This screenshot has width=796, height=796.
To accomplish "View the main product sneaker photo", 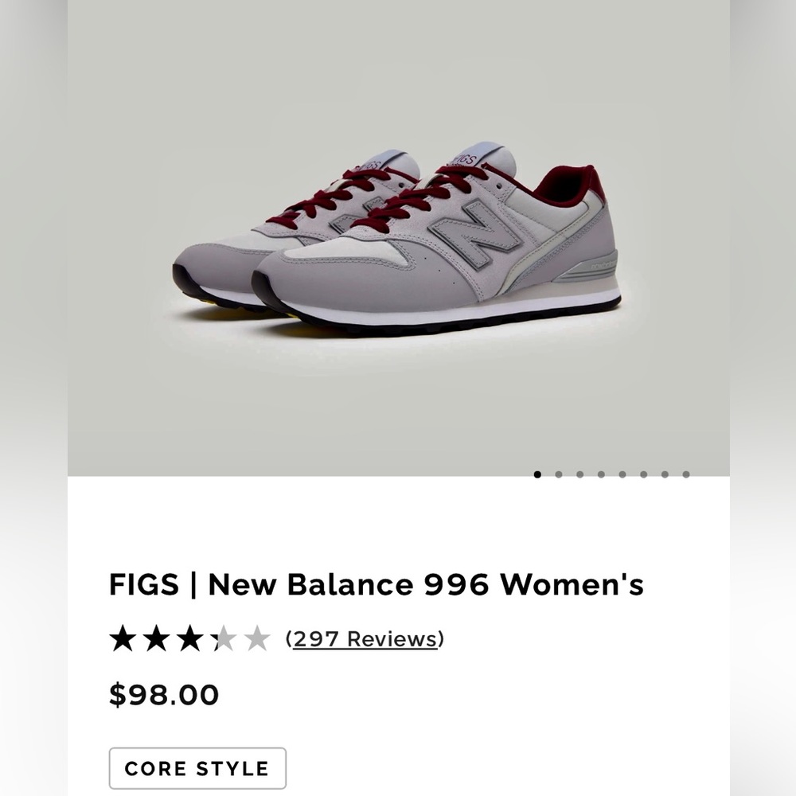I will pos(398,239).
